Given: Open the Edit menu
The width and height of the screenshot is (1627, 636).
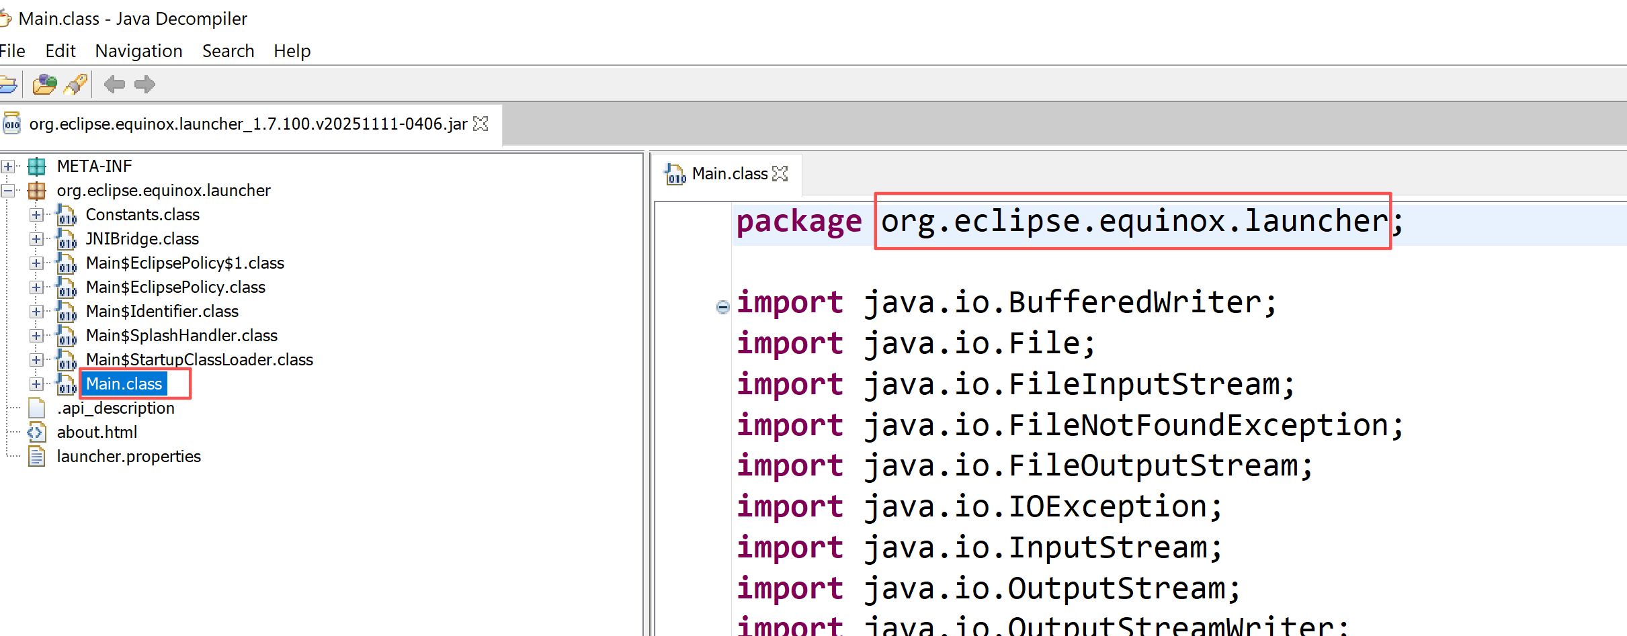Looking at the screenshot, I should 60,51.
